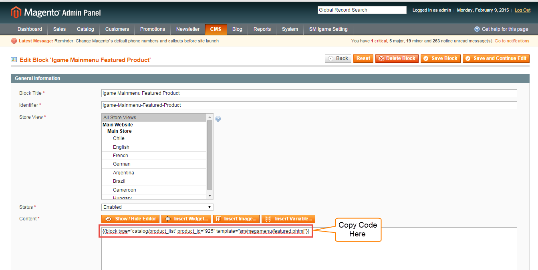Select Chile store view
This screenshot has height=270, width=538.
click(154, 138)
